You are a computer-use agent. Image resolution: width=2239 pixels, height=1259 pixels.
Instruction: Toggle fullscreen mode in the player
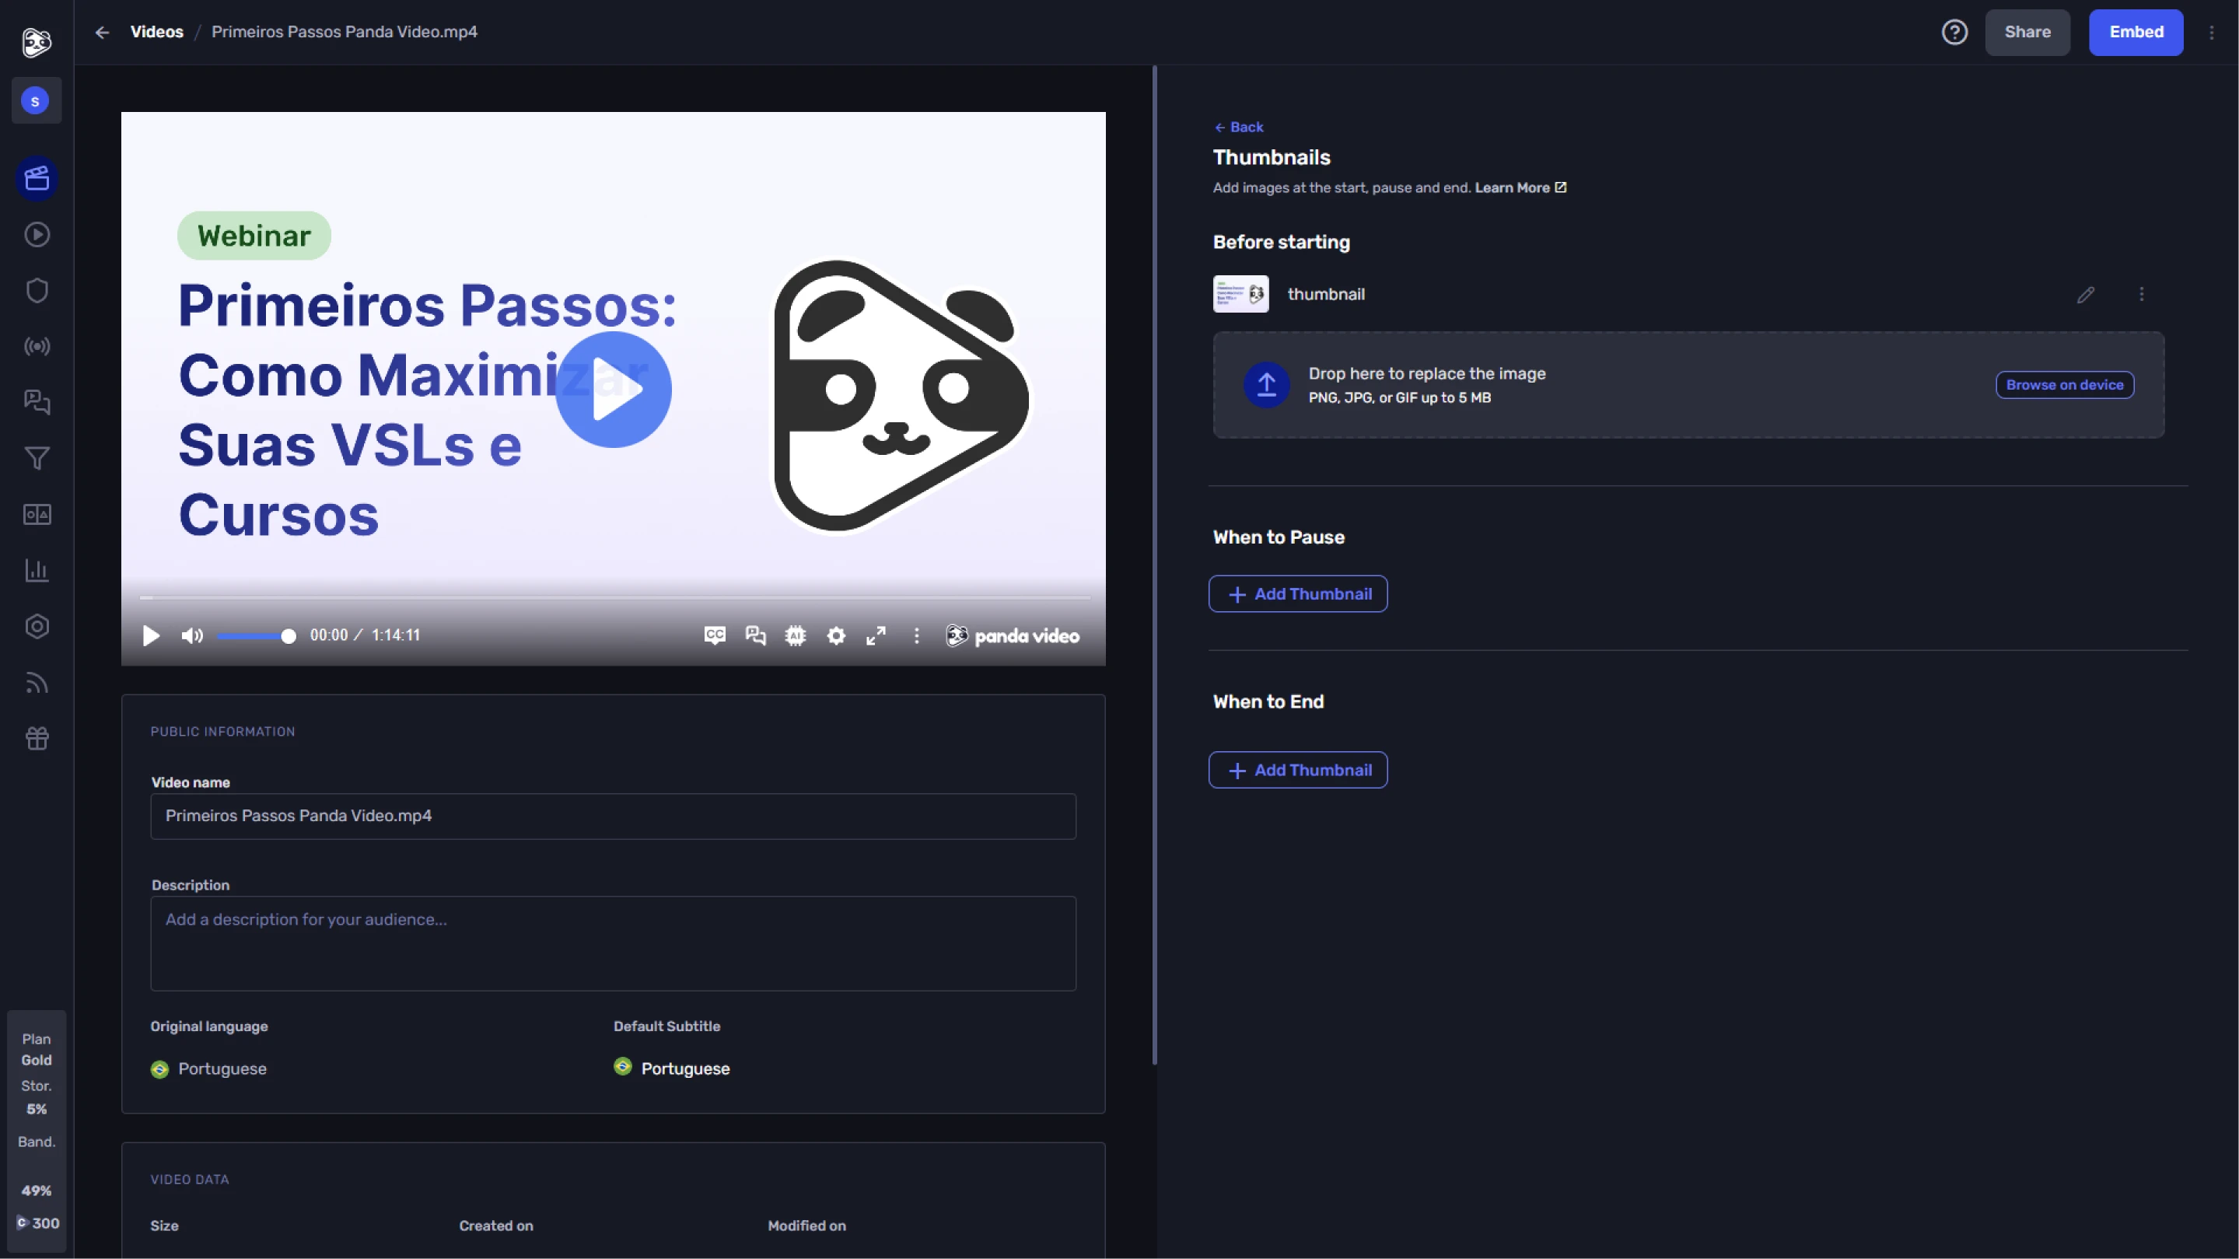click(x=875, y=636)
